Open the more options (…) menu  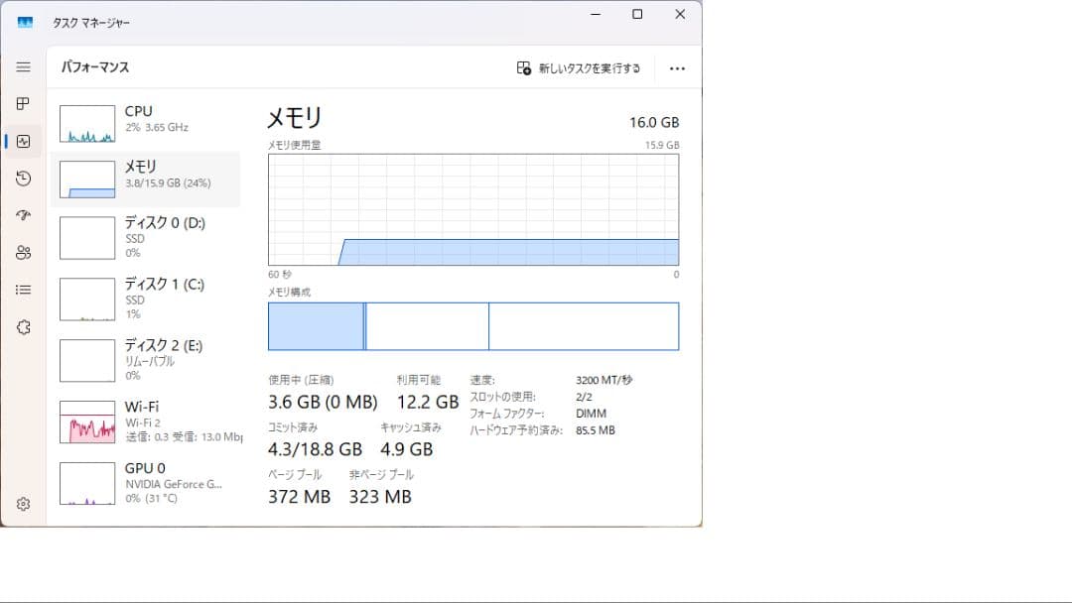[677, 67]
